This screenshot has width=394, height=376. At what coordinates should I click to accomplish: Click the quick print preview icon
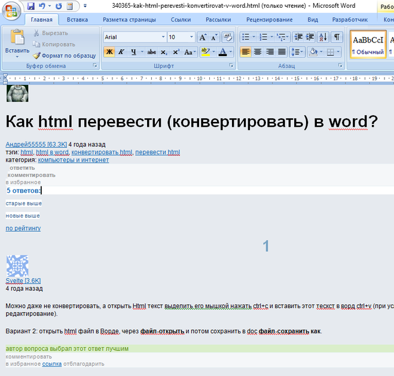pos(70,6)
